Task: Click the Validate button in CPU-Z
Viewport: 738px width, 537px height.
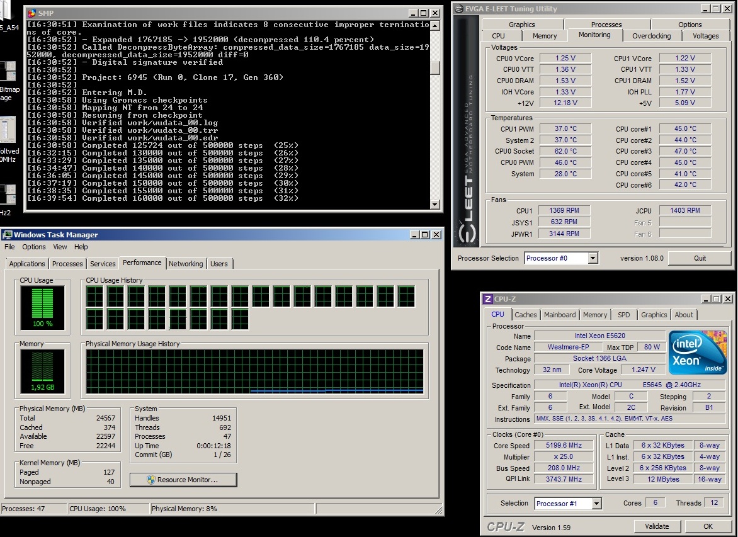Action: [x=657, y=526]
